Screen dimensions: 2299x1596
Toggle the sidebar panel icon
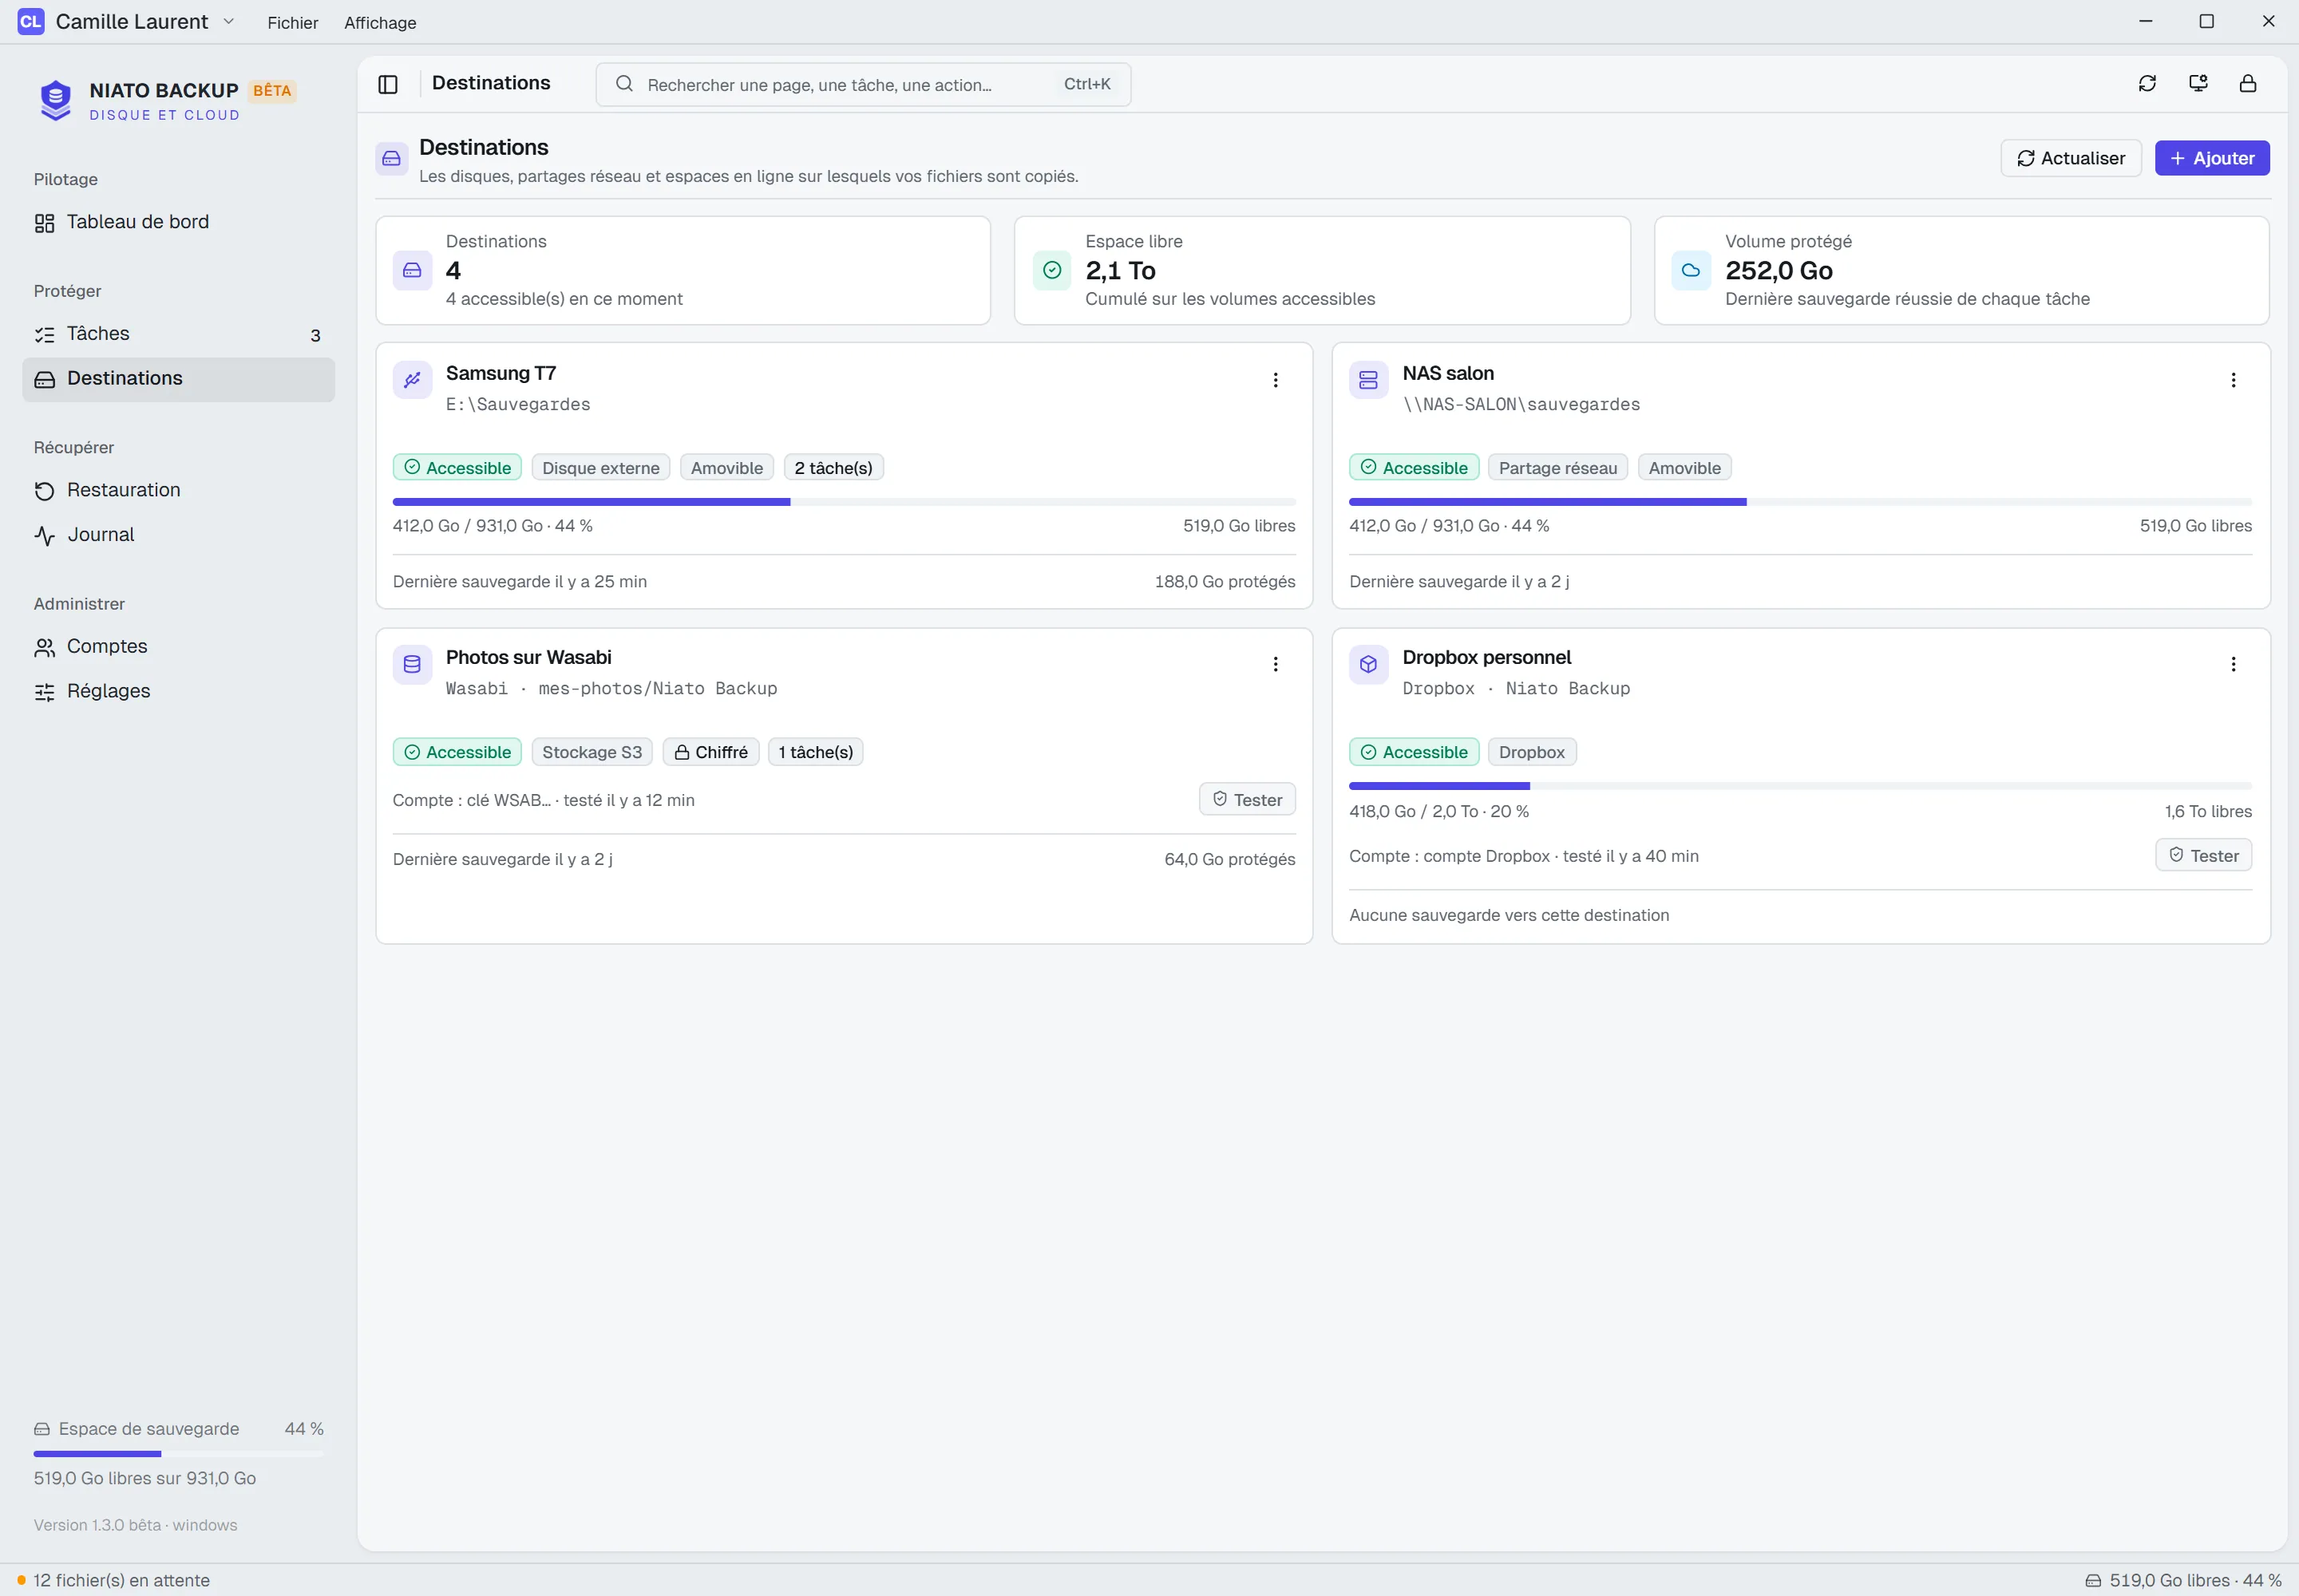point(388,84)
